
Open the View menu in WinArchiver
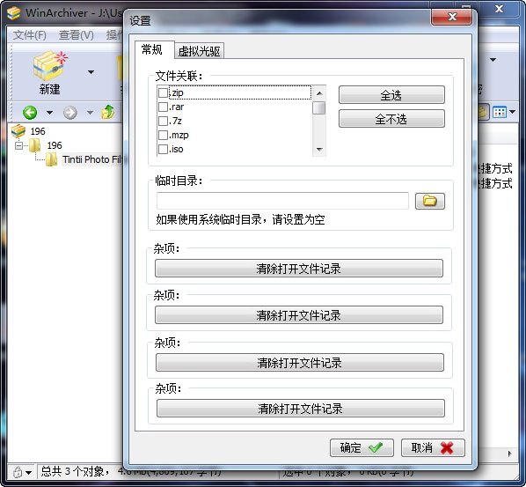[77, 35]
